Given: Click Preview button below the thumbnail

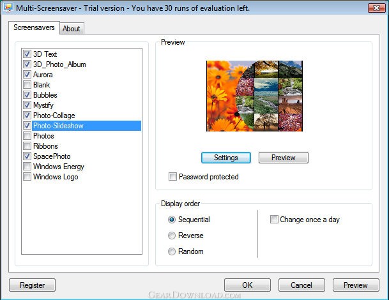Looking at the screenshot, I should pyautogui.click(x=284, y=158).
